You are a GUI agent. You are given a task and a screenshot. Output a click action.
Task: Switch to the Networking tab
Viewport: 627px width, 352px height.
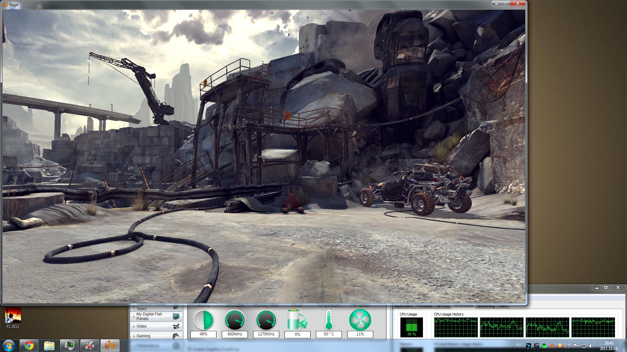coord(486,306)
